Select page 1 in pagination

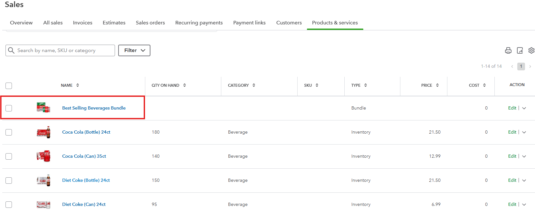coord(521,66)
